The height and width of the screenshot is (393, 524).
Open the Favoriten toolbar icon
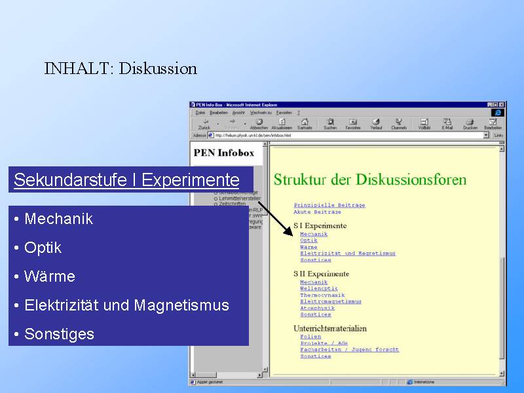(353, 122)
